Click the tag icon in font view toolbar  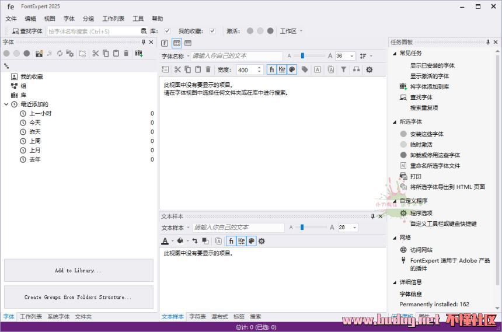click(305, 69)
